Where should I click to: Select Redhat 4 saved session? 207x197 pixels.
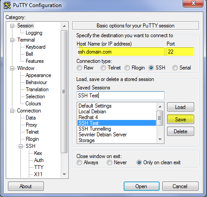pos(117,117)
